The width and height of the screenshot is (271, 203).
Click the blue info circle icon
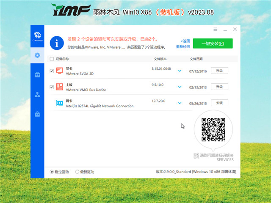pyautogui.click(x=57, y=43)
